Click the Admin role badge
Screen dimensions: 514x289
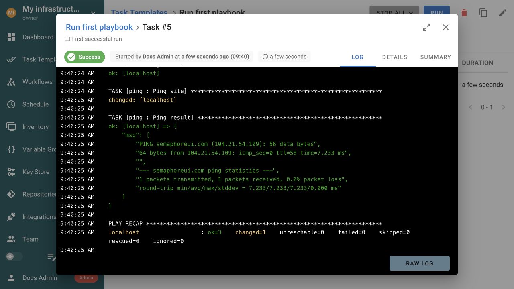coord(86,278)
